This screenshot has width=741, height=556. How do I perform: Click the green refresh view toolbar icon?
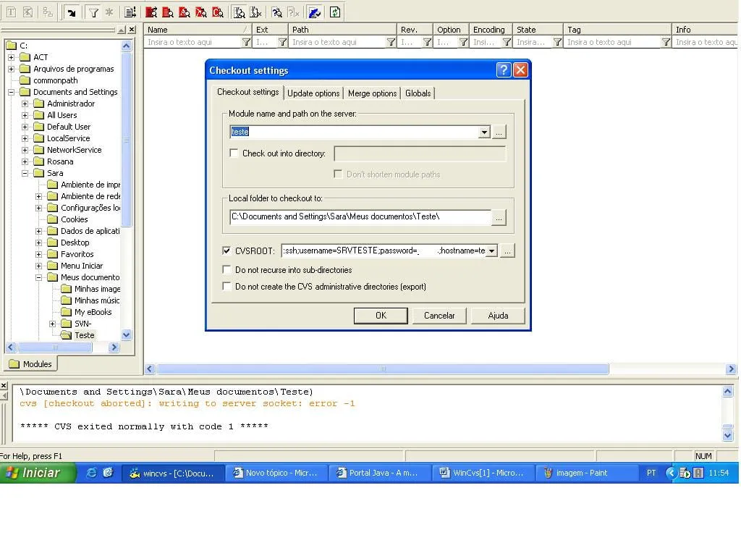coord(335,12)
